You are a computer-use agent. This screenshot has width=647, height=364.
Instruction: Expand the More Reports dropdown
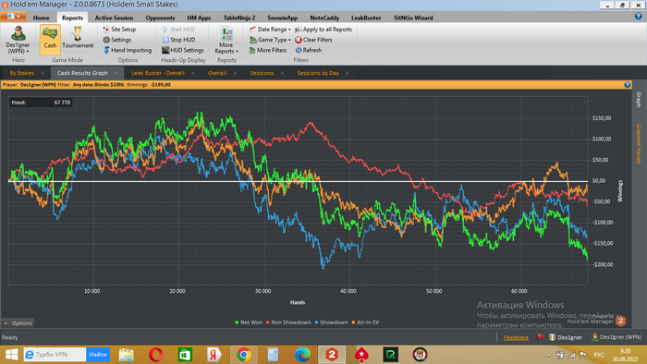tap(226, 40)
